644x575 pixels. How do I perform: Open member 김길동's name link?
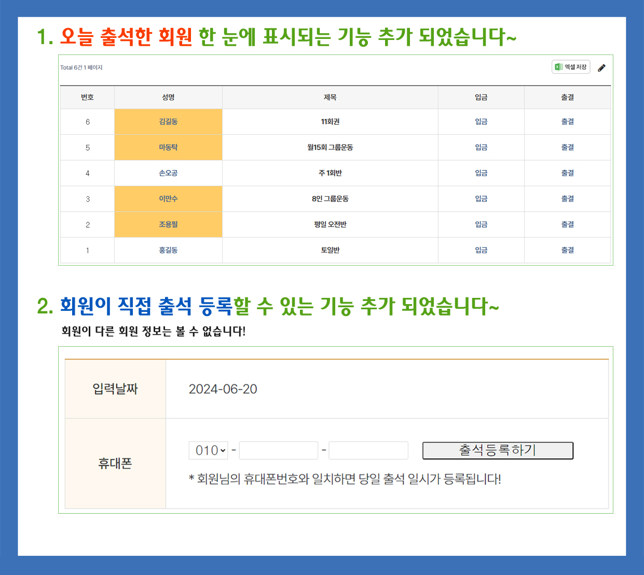tap(168, 121)
